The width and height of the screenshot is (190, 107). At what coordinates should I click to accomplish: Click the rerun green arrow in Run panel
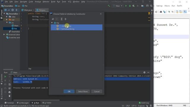pos(5,77)
